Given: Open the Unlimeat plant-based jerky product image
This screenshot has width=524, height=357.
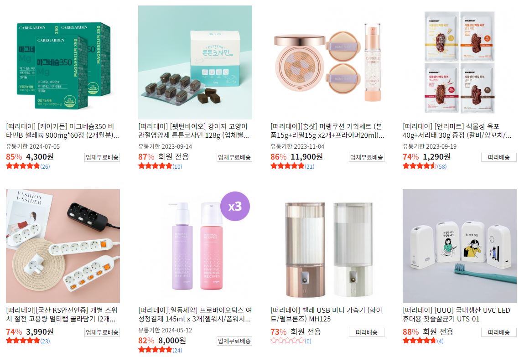Looking at the screenshot, I should pyautogui.click(x=460, y=62).
